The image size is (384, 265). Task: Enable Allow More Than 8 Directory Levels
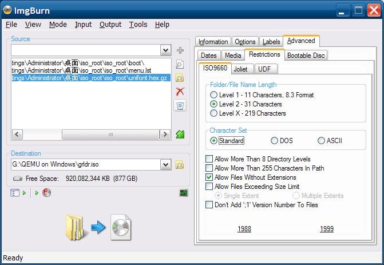(x=258, y=159)
